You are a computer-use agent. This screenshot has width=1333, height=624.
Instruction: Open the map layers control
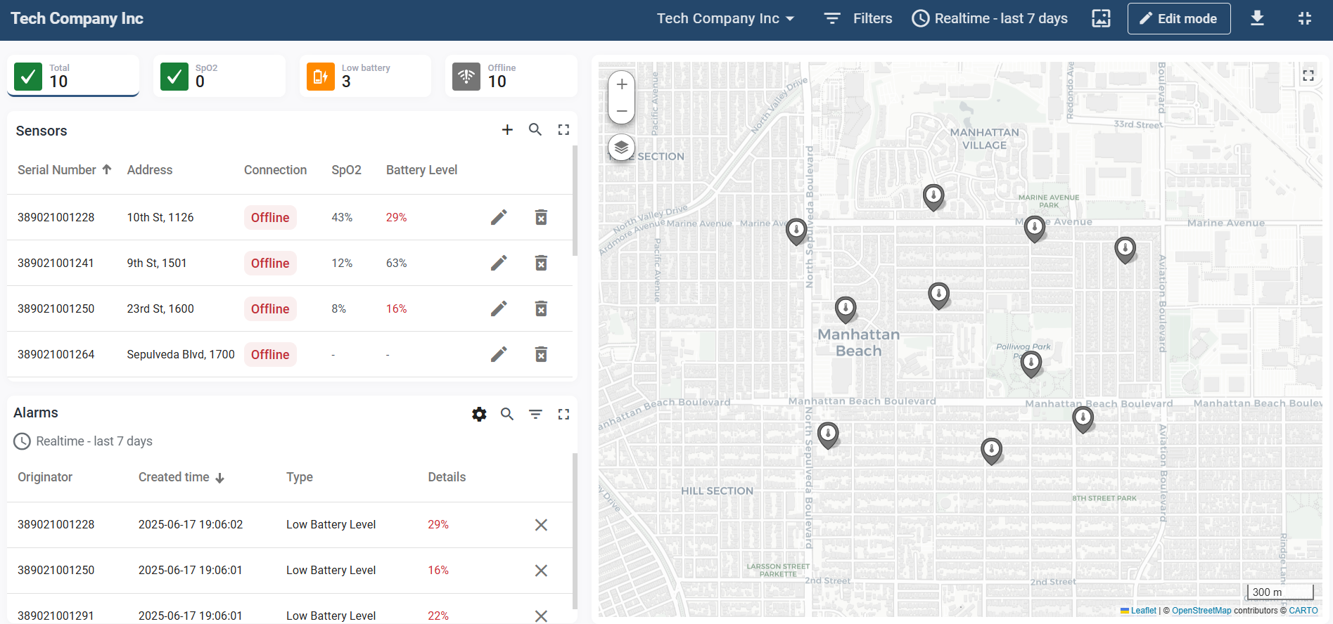coord(621,148)
